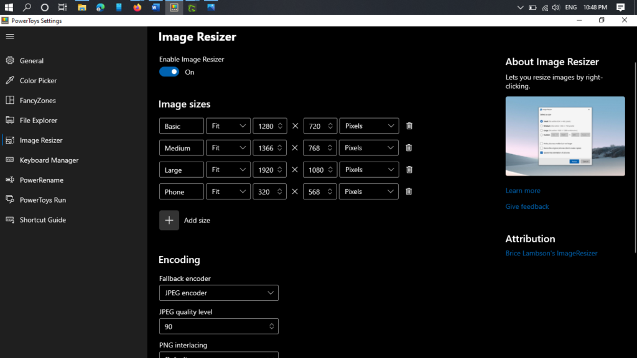Navigate to PowerToys Run settings
The width and height of the screenshot is (637, 358).
tap(73, 200)
